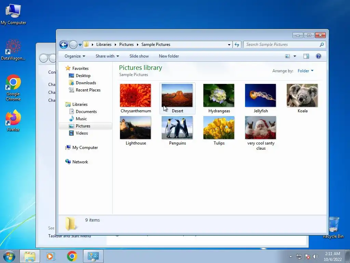
Task: Click the Action Center flag tray icon
Action: click(x=307, y=256)
